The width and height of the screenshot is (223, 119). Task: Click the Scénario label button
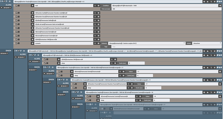(x=104, y=43)
